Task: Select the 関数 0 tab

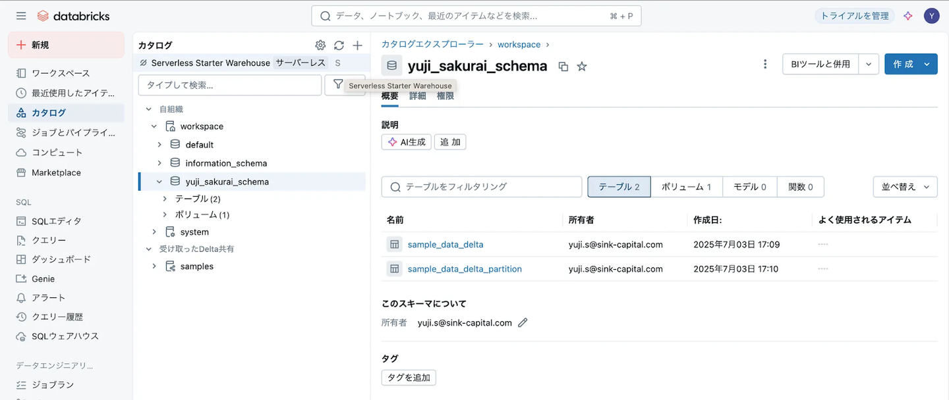Action: 801,187
